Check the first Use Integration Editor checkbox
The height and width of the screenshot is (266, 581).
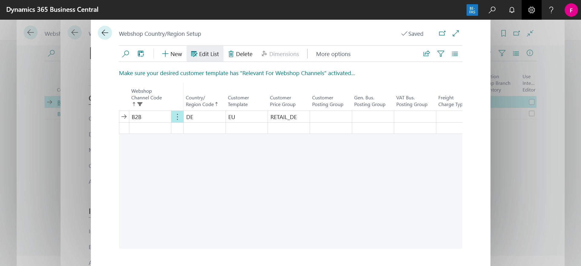coord(532,102)
